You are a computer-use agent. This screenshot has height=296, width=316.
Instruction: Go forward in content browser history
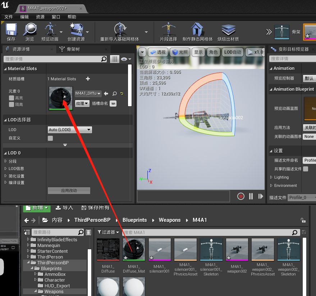coord(34,220)
